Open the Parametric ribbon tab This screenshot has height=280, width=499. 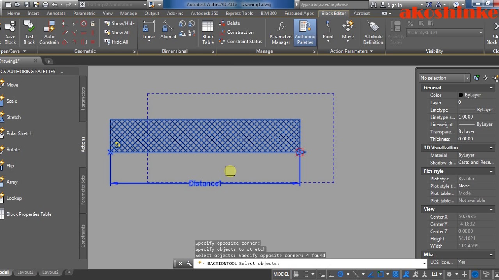point(84,13)
